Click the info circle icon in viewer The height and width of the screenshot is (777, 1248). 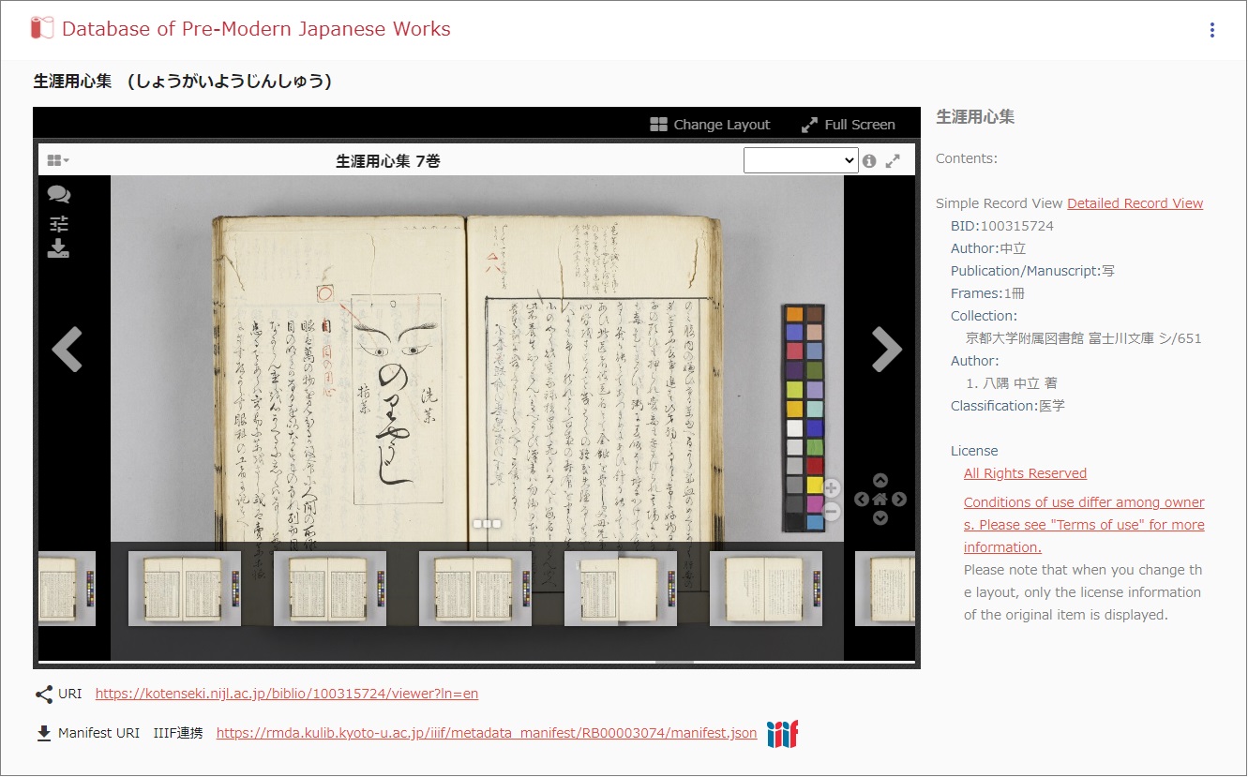pyautogui.click(x=869, y=161)
